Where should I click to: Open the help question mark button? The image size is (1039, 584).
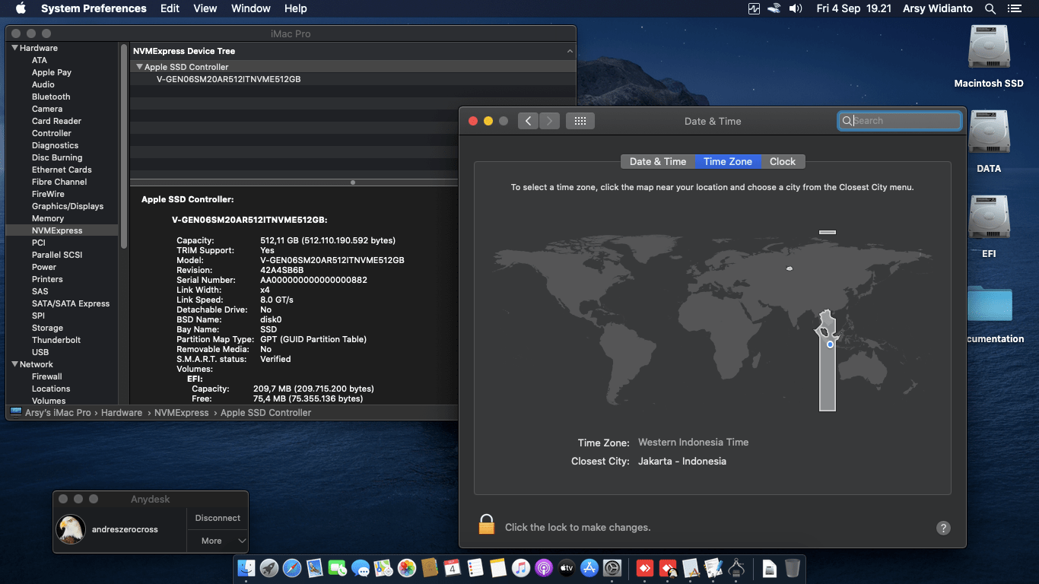[943, 528]
